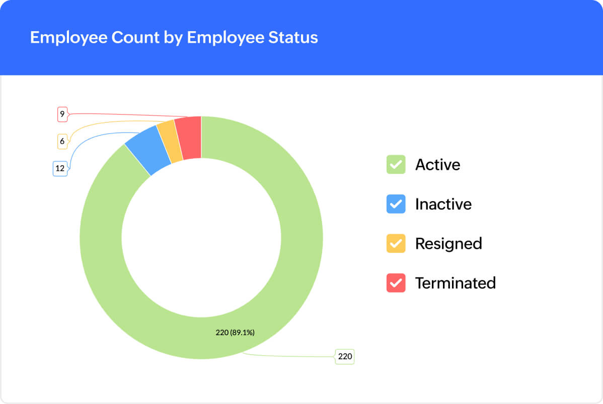Click the 'Active' legend text
The height and width of the screenshot is (404, 603).
[x=437, y=164]
